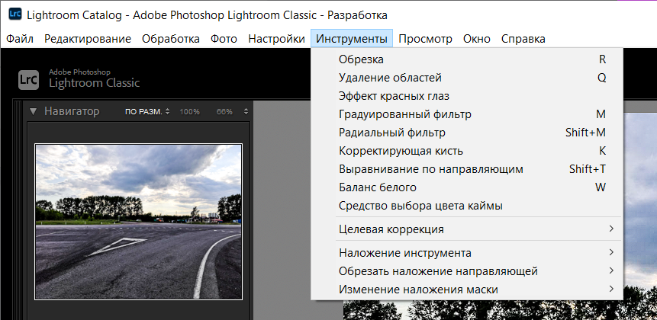Pick Корректирующая кисть from the menu
Screen dimensions: 657x320
[401, 151]
